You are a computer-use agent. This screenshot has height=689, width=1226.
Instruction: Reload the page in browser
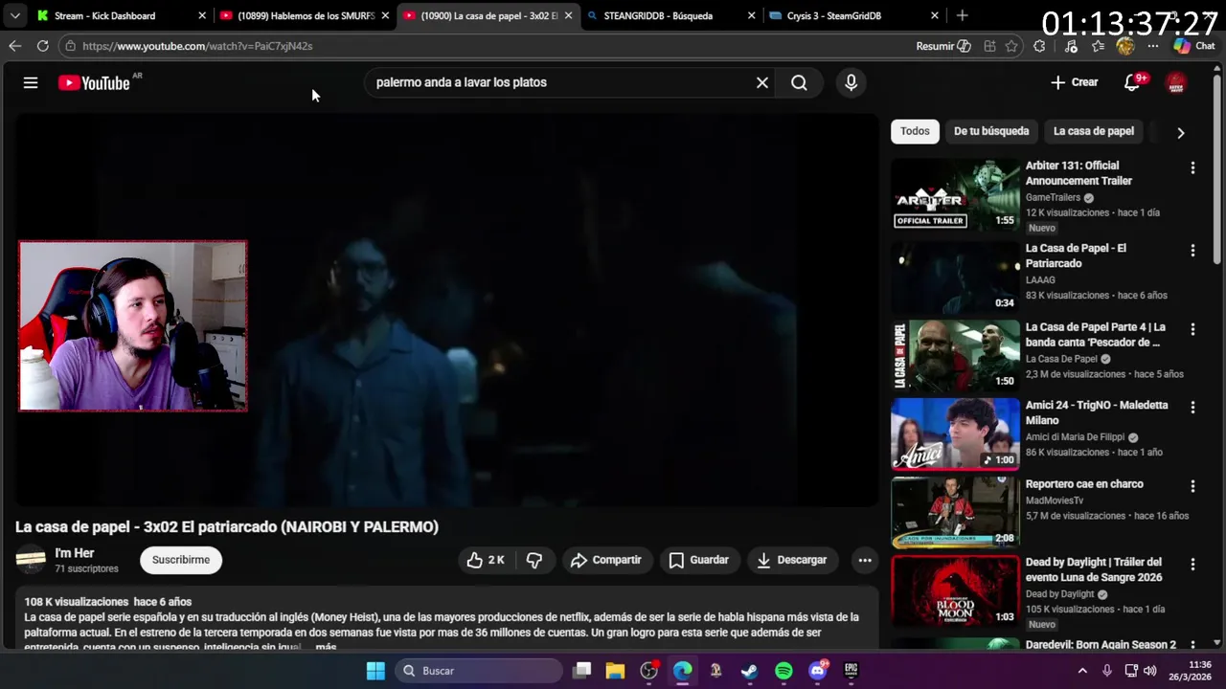(x=42, y=46)
